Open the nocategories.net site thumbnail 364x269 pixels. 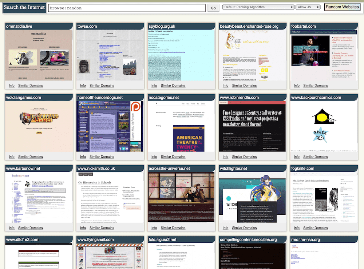click(x=181, y=126)
